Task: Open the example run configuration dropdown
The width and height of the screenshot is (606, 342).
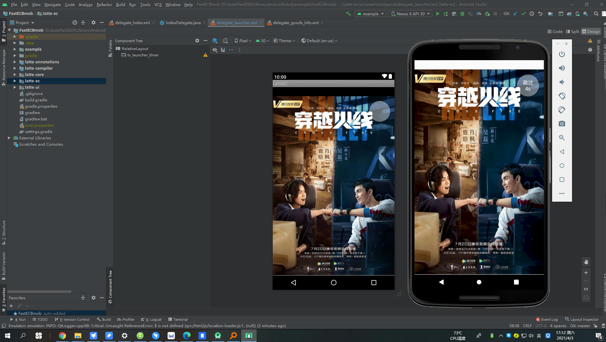Action: click(370, 14)
